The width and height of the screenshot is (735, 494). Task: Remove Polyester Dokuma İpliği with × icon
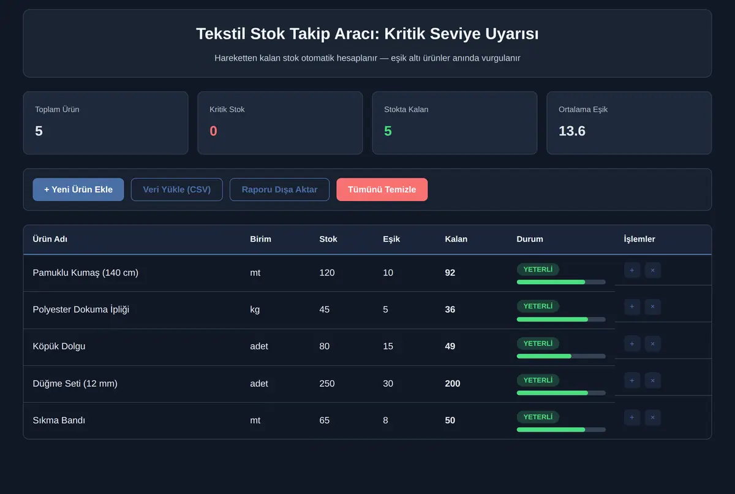pyautogui.click(x=653, y=307)
